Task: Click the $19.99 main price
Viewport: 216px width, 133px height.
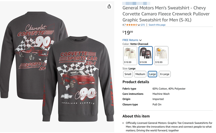Action: tap(128, 33)
